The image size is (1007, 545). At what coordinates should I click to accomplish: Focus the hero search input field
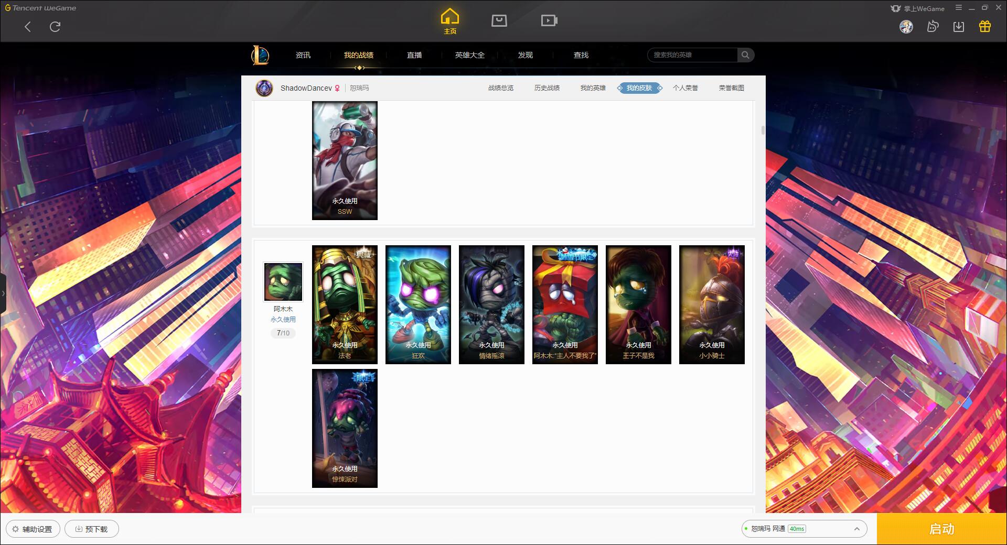(693, 55)
